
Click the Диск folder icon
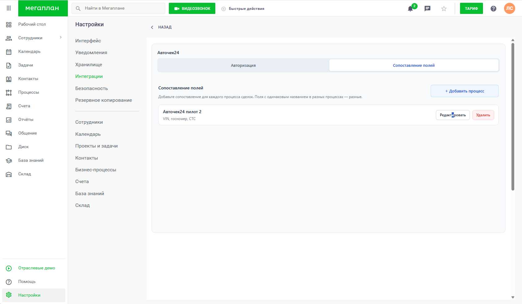point(9,147)
